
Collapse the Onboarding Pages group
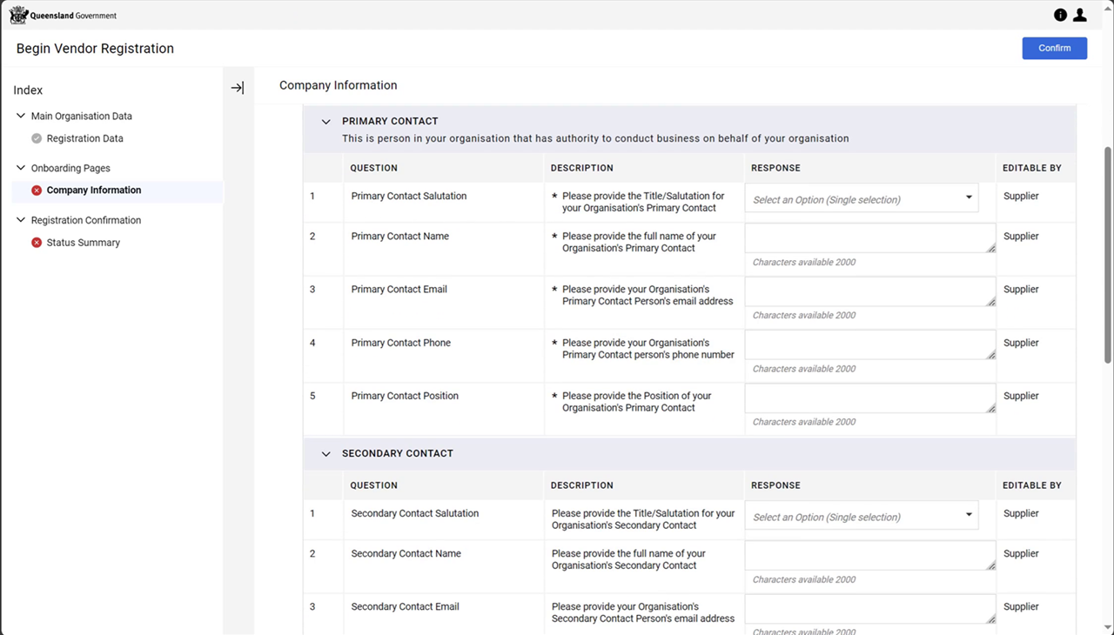coord(20,167)
